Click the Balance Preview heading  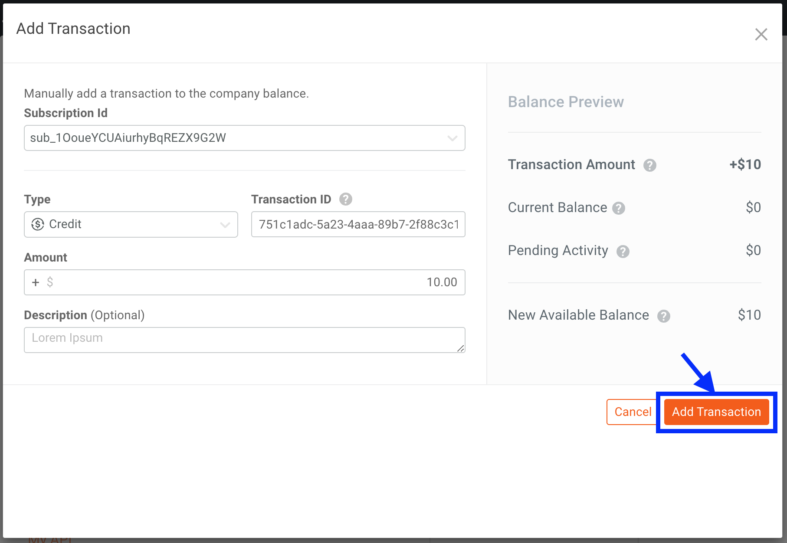click(x=566, y=102)
